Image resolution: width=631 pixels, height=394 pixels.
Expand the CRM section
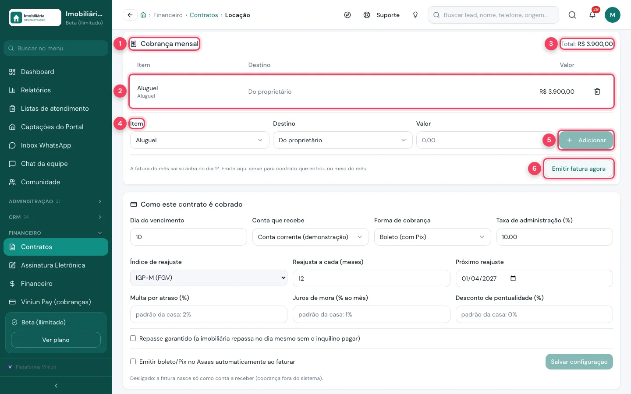pyautogui.click(x=56, y=217)
